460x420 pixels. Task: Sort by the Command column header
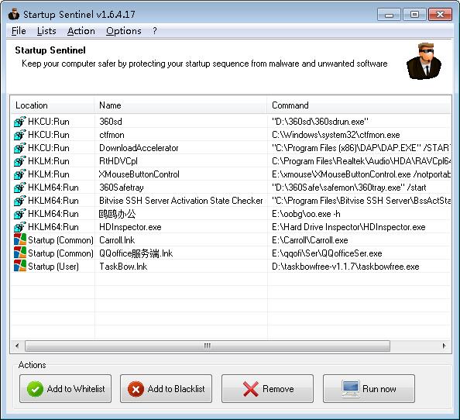359,105
